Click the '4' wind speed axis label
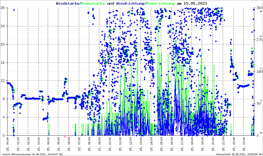Viewport: 263px width, 156px height. 4,117
